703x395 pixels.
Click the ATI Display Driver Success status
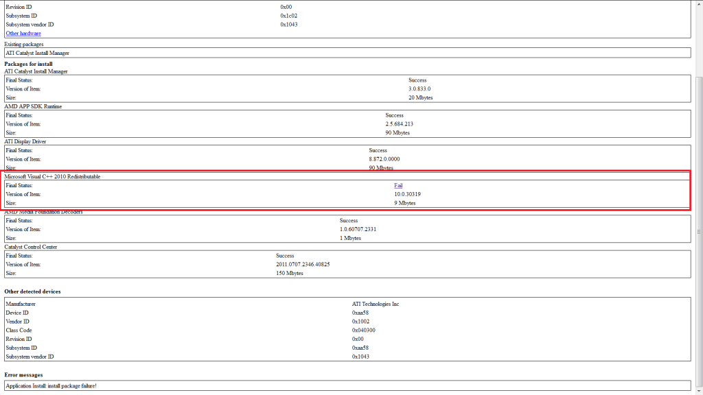click(378, 150)
